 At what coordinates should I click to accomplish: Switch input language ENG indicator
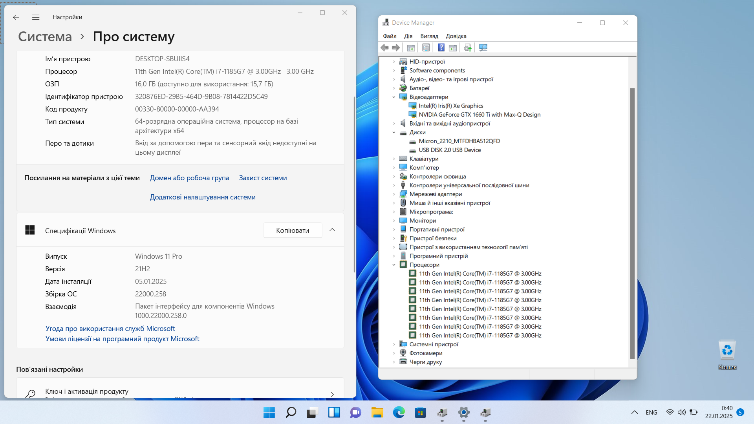[x=651, y=412]
